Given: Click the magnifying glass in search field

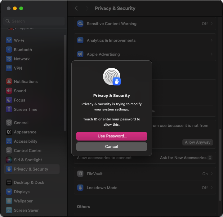Looking at the screenshot, I should pos(7,21).
